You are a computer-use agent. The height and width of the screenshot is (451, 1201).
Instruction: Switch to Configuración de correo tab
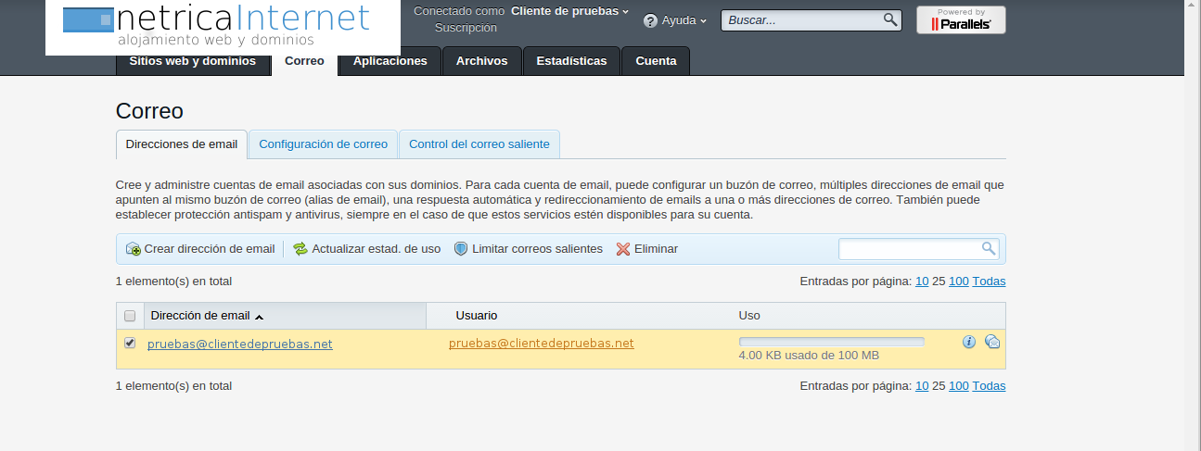323,144
